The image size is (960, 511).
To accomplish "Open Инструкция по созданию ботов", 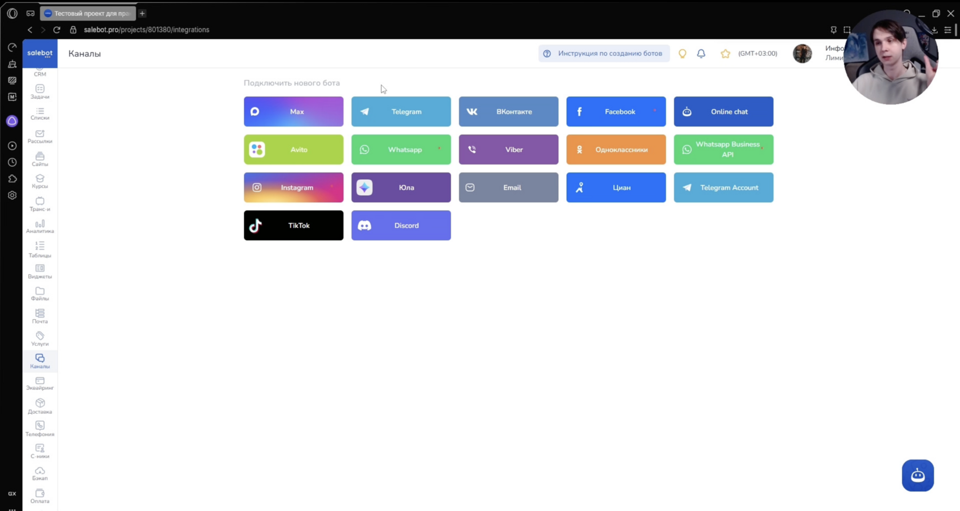I will pyautogui.click(x=604, y=54).
